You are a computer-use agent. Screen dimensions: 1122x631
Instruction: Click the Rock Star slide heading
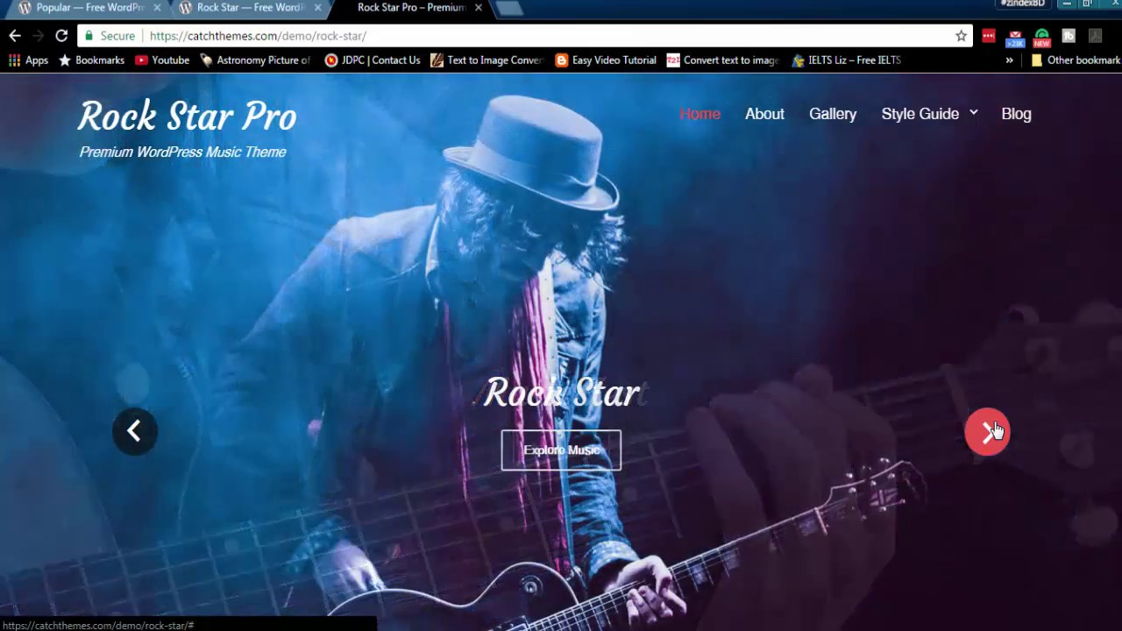(562, 393)
